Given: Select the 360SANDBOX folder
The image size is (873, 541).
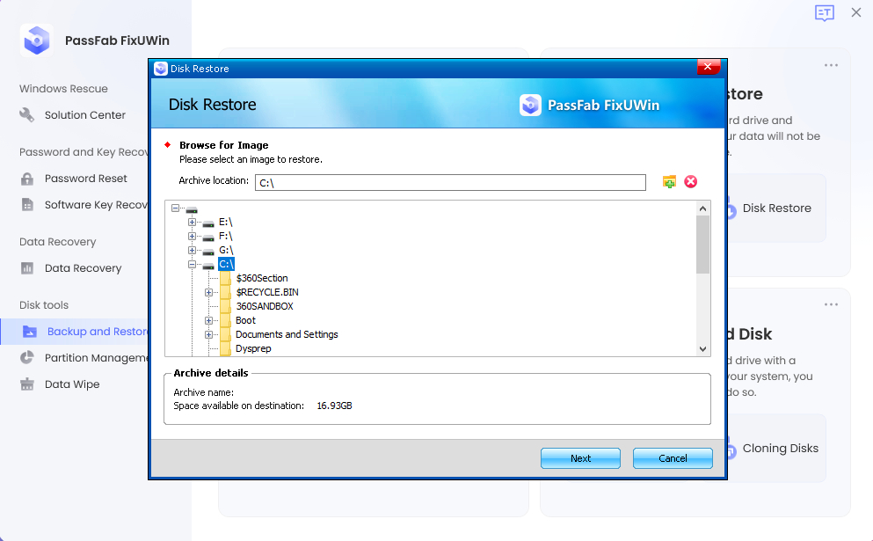Looking at the screenshot, I should 264,306.
